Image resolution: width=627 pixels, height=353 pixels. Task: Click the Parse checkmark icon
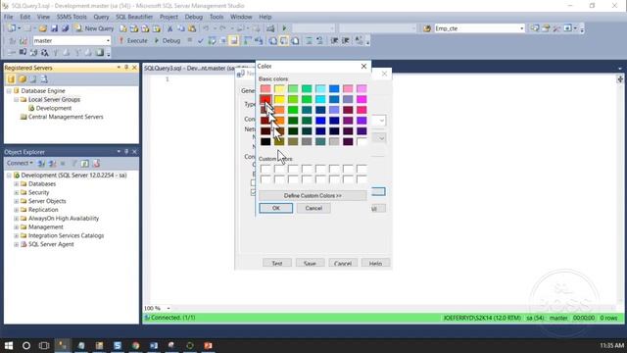(201, 40)
